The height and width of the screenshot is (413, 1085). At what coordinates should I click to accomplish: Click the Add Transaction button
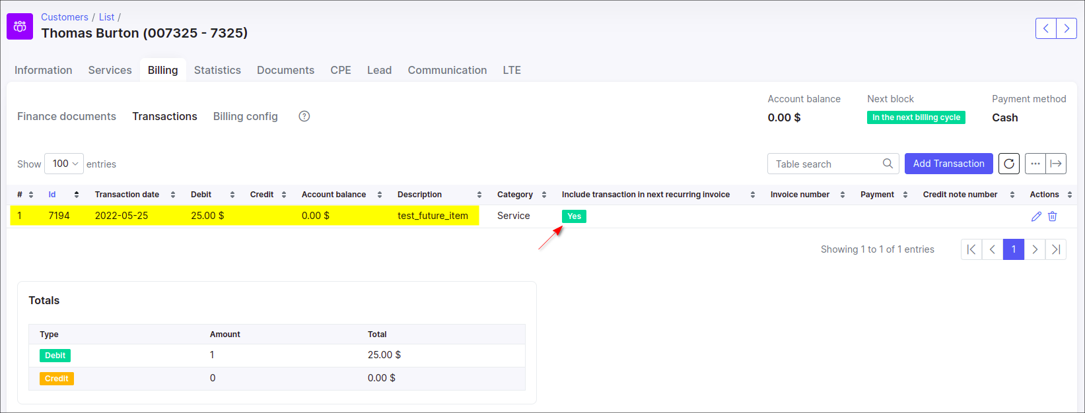coord(948,164)
